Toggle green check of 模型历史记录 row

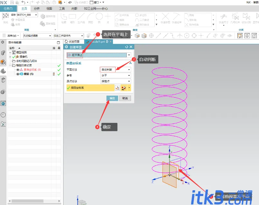point(59,65)
